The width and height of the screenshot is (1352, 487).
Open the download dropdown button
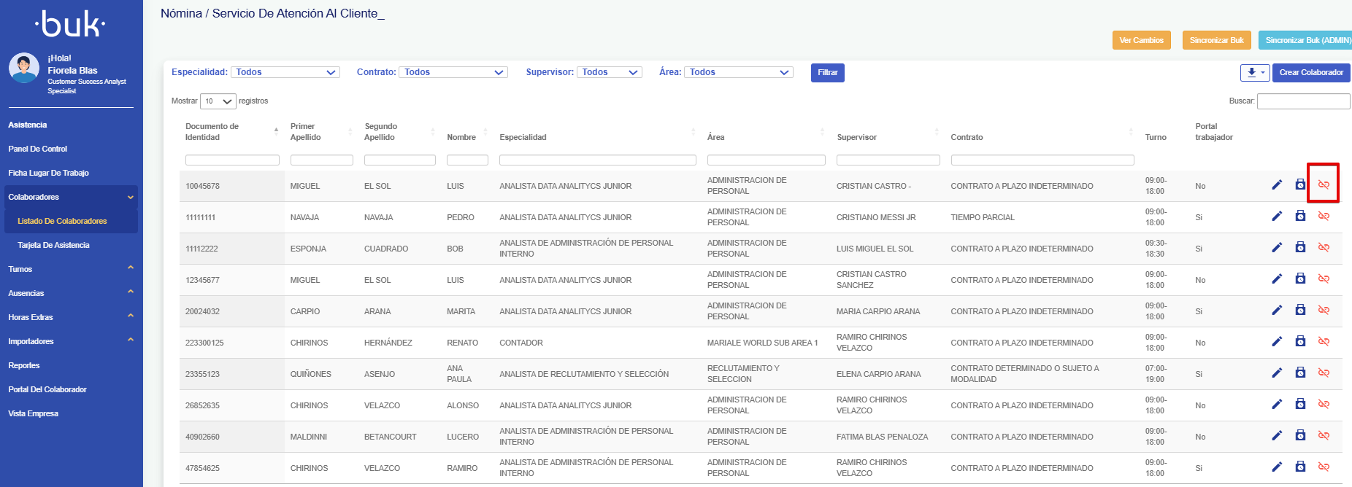tap(1255, 73)
